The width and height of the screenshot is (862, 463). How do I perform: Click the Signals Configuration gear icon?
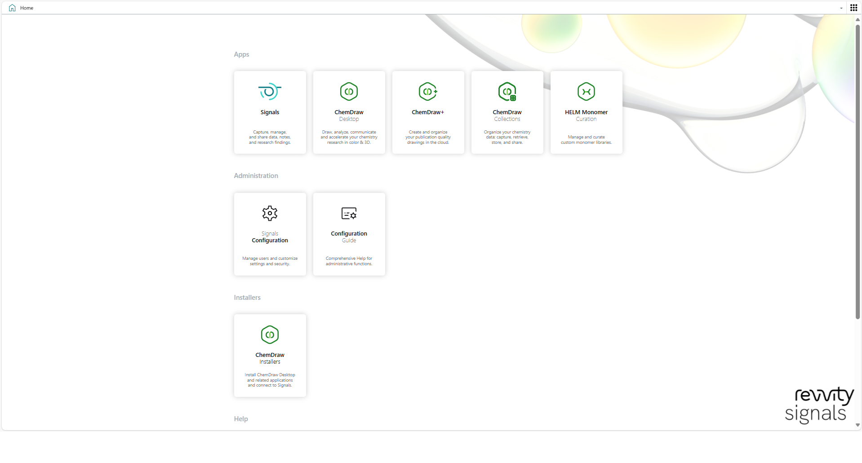point(270,213)
